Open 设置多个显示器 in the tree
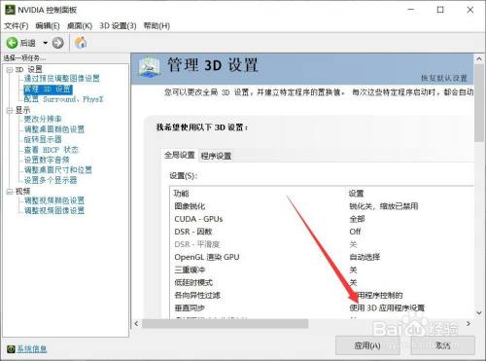This screenshot has height=361, width=486. tap(51, 180)
